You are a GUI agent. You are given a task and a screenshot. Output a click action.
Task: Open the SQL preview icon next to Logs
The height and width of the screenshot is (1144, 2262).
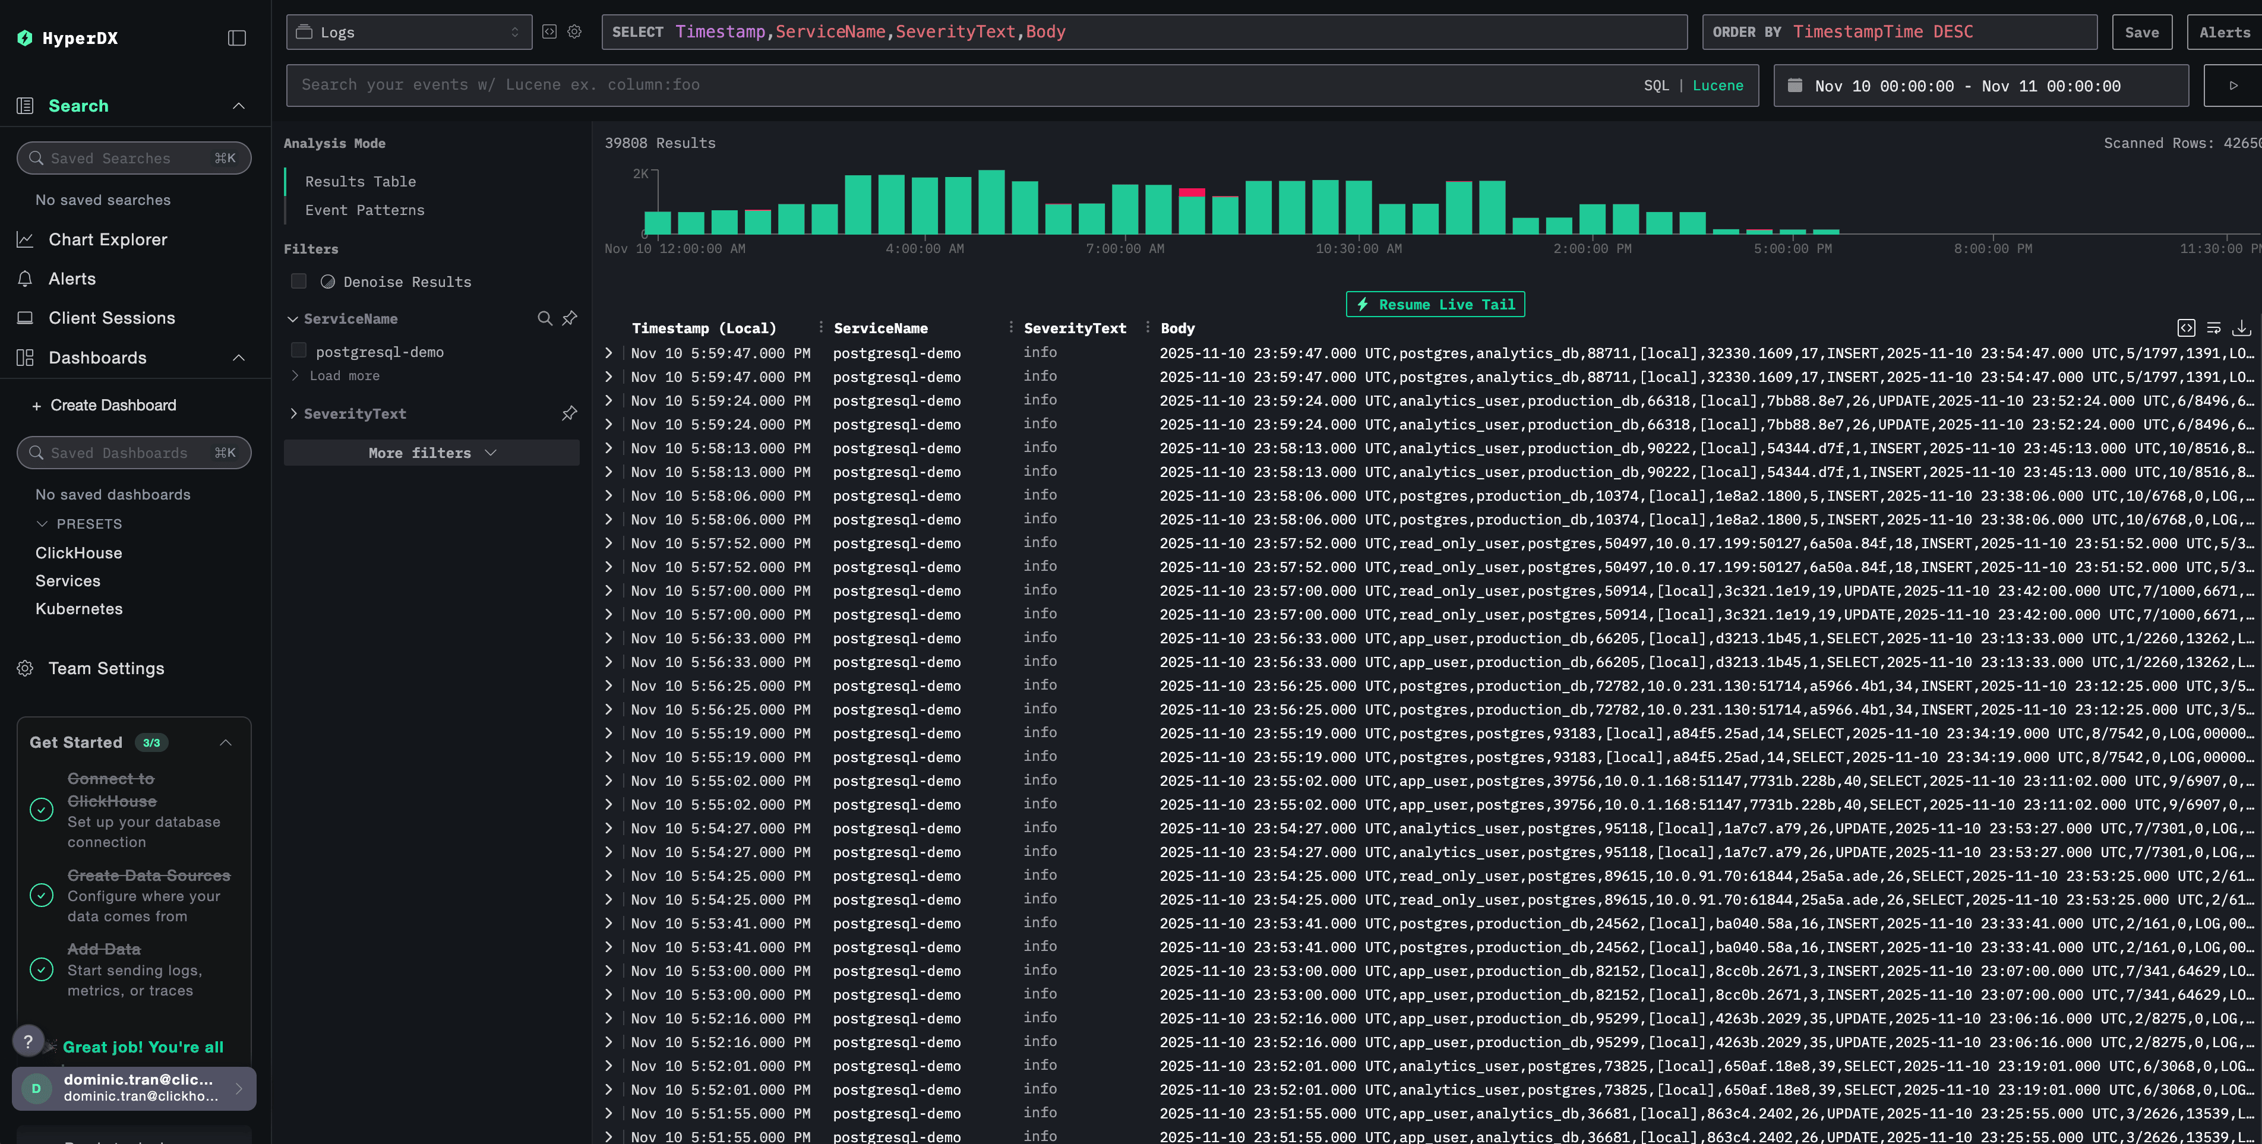tap(549, 31)
